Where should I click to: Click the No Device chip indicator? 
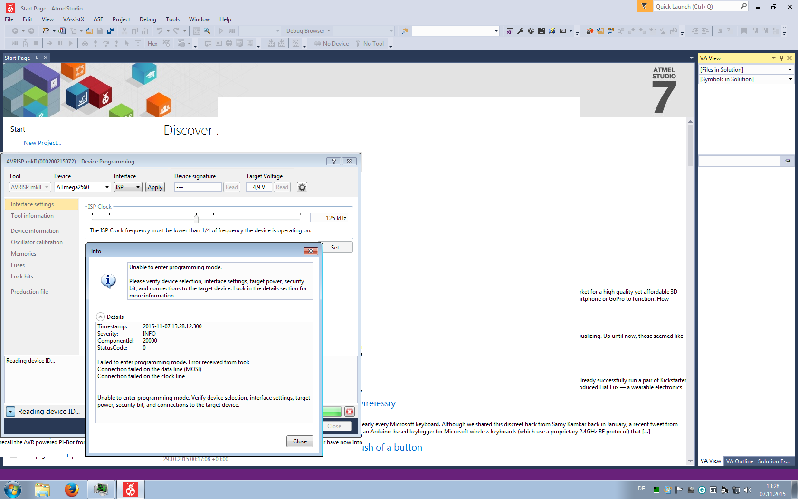click(x=332, y=44)
